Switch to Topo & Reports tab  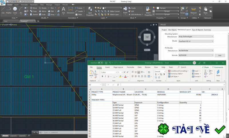198,30
